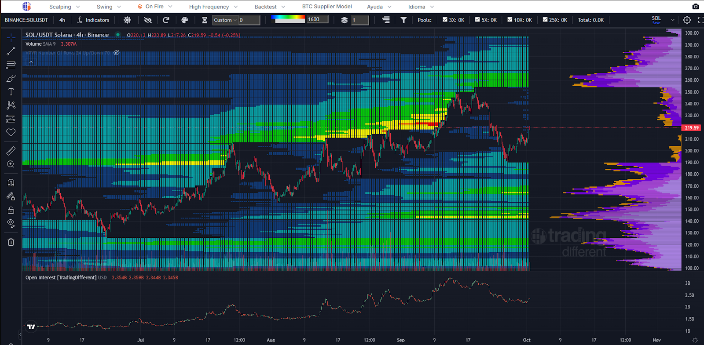Screen dimensions: 704x345
Task: Expand the Backtest menu
Action: (270, 7)
